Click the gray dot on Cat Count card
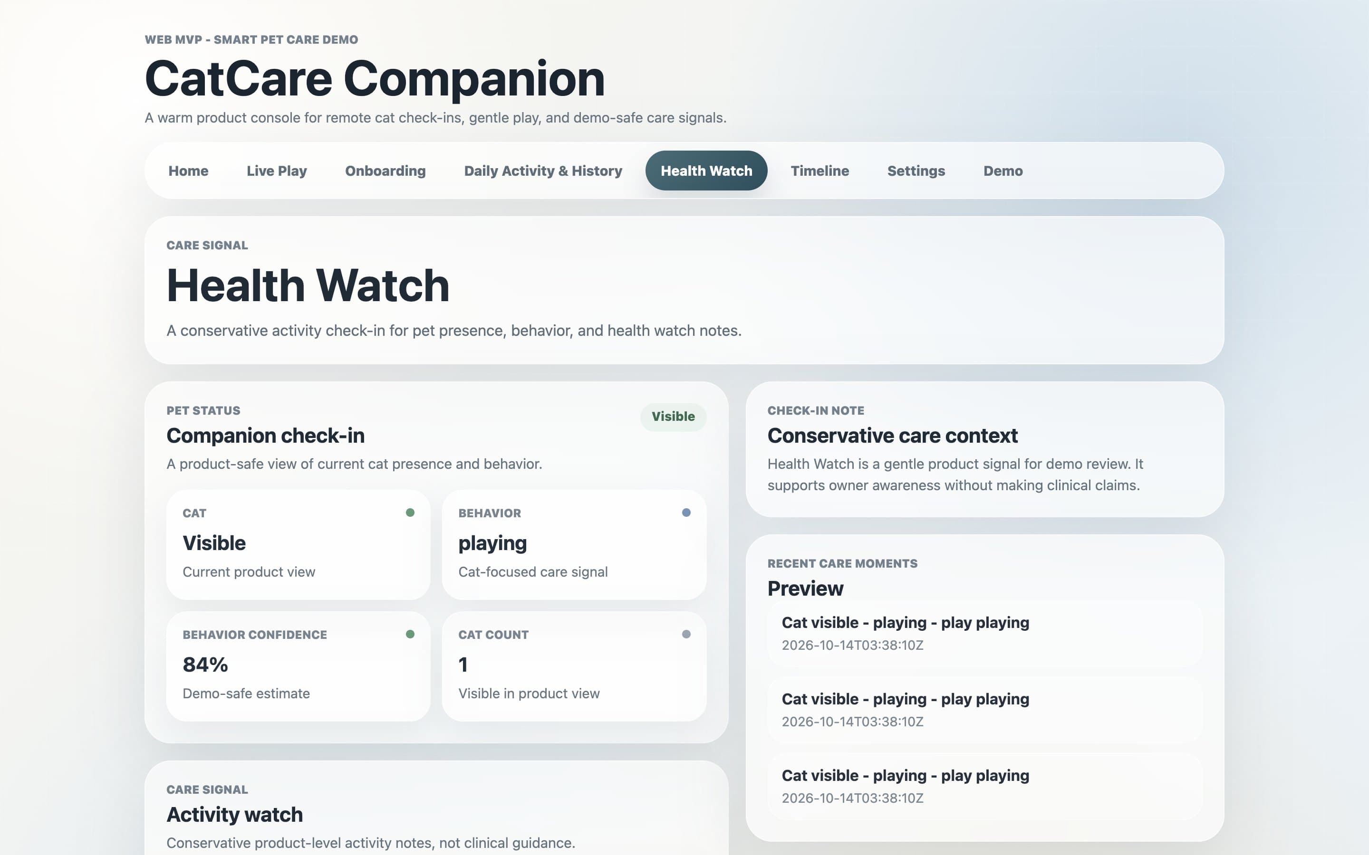Screen dimensions: 1369x855 [x=686, y=635]
